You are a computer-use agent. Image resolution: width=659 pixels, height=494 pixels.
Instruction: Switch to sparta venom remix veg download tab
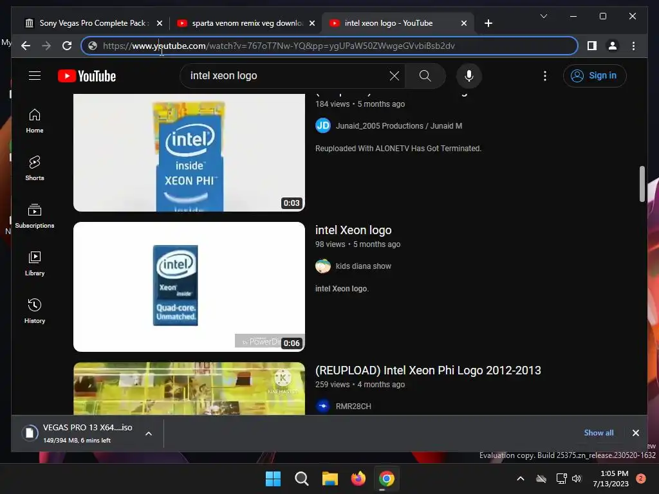coord(246,23)
